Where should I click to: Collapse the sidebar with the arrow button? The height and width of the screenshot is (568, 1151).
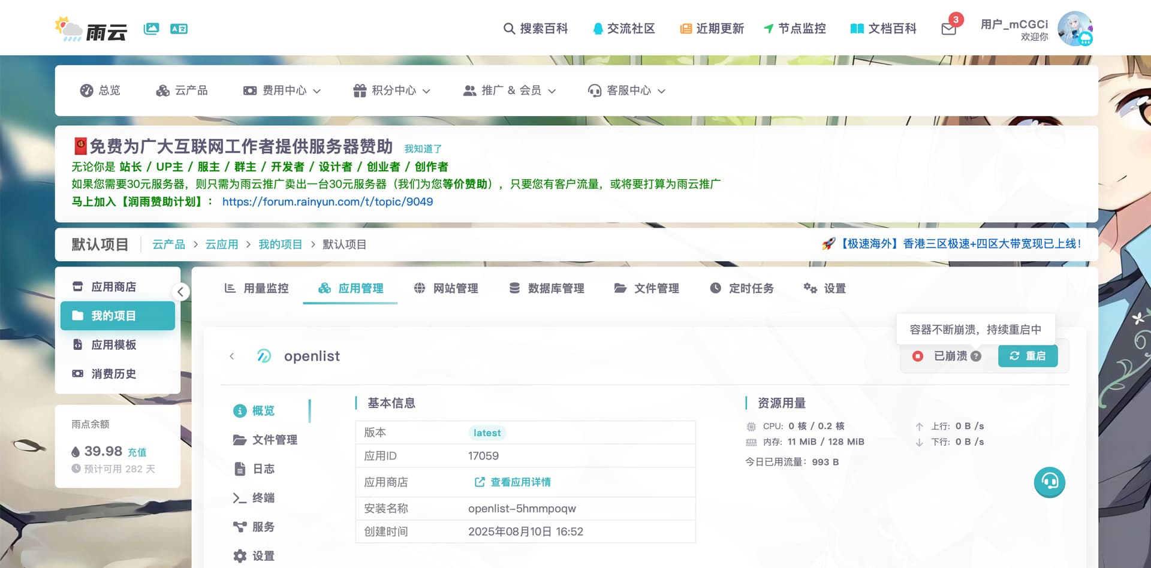tap(180, 292)
